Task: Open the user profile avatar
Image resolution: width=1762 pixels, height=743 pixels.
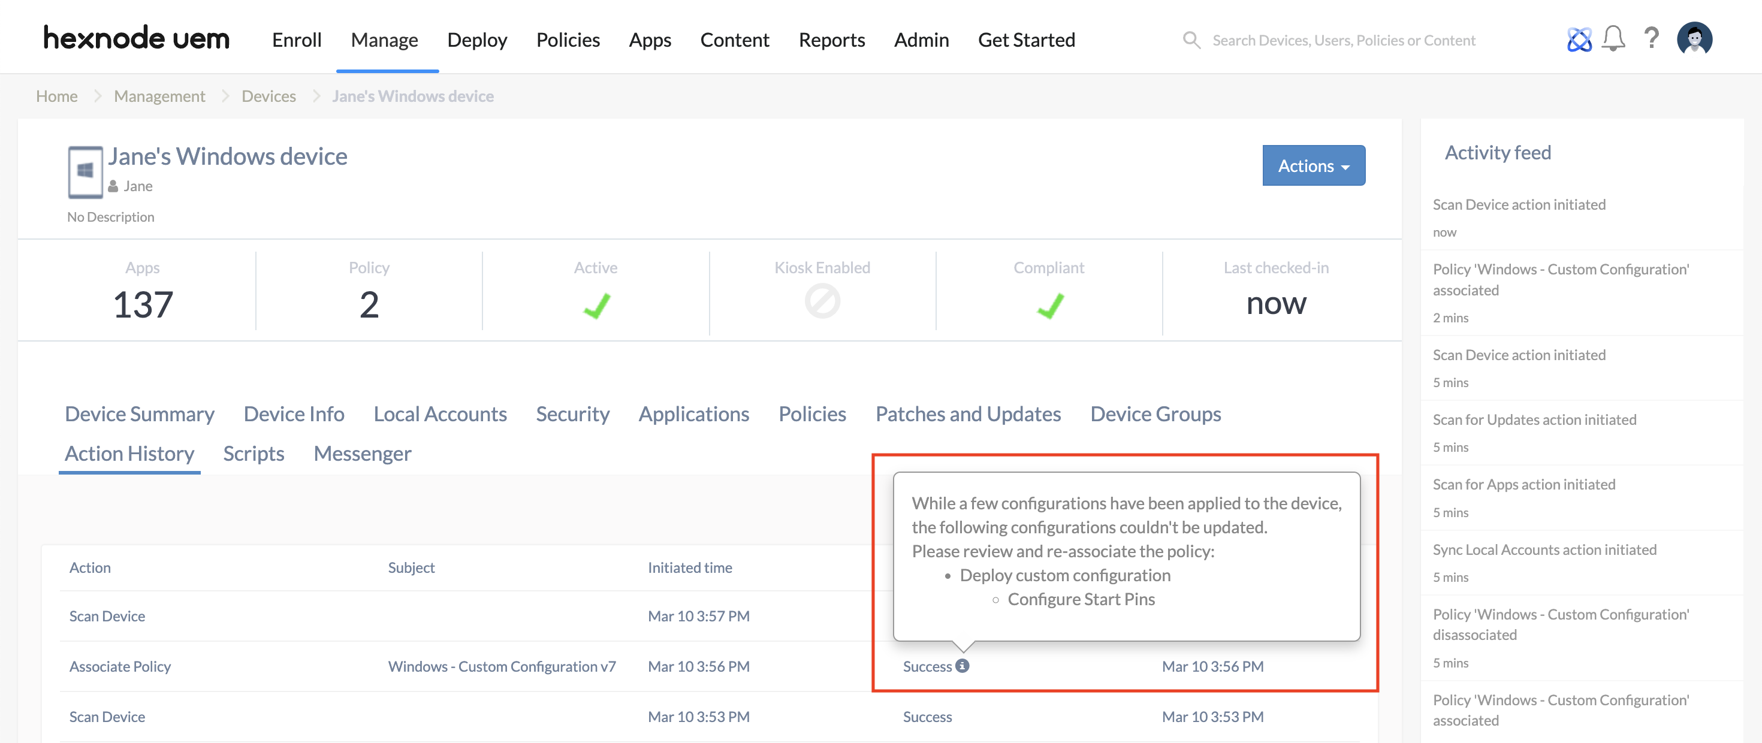Action: click(1694, 38)
